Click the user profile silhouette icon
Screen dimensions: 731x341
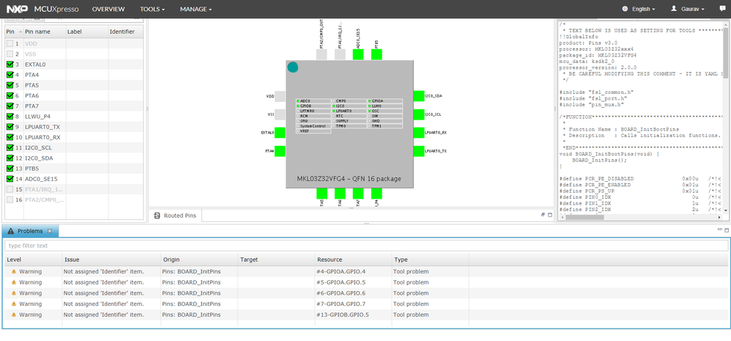point(674,9)
